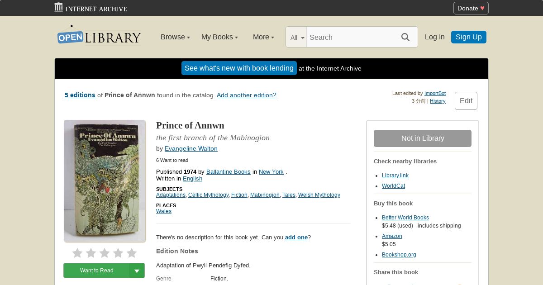The image size is (543, 285).
Task: Click the Prince of Annwn cover thumbnail
Action: pos(105,181)
